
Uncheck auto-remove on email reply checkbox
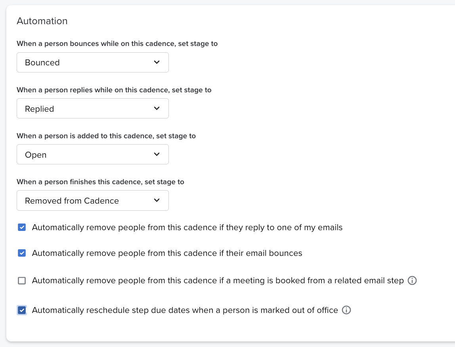coord(22,227)
